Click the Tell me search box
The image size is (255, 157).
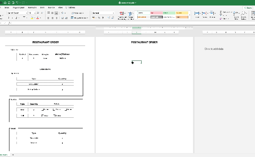click(70, 7)
